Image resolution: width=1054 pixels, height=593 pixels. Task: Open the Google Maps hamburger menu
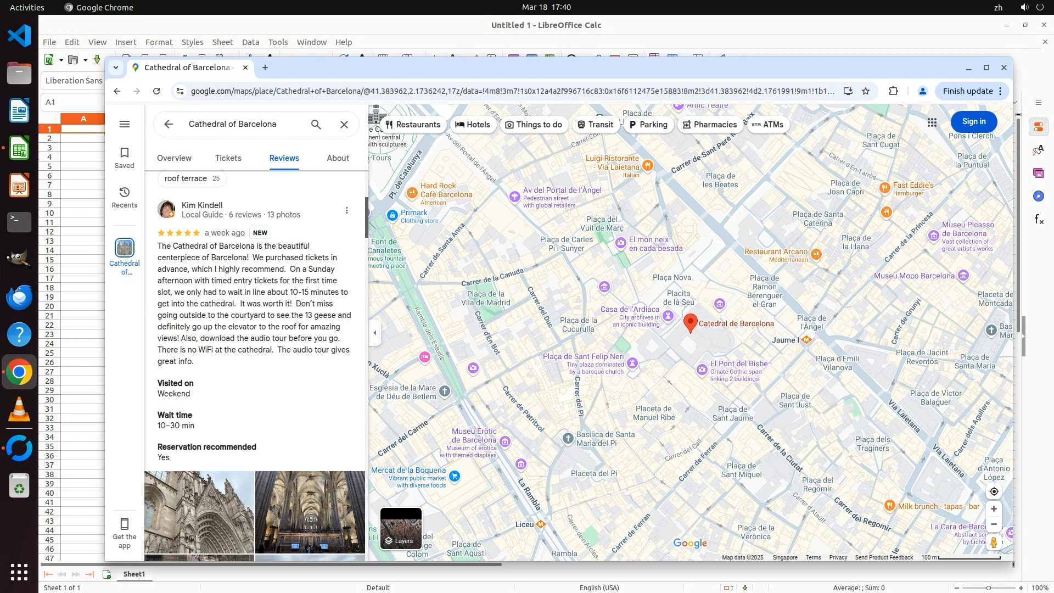pyautogui.click(x=125, y=124)
